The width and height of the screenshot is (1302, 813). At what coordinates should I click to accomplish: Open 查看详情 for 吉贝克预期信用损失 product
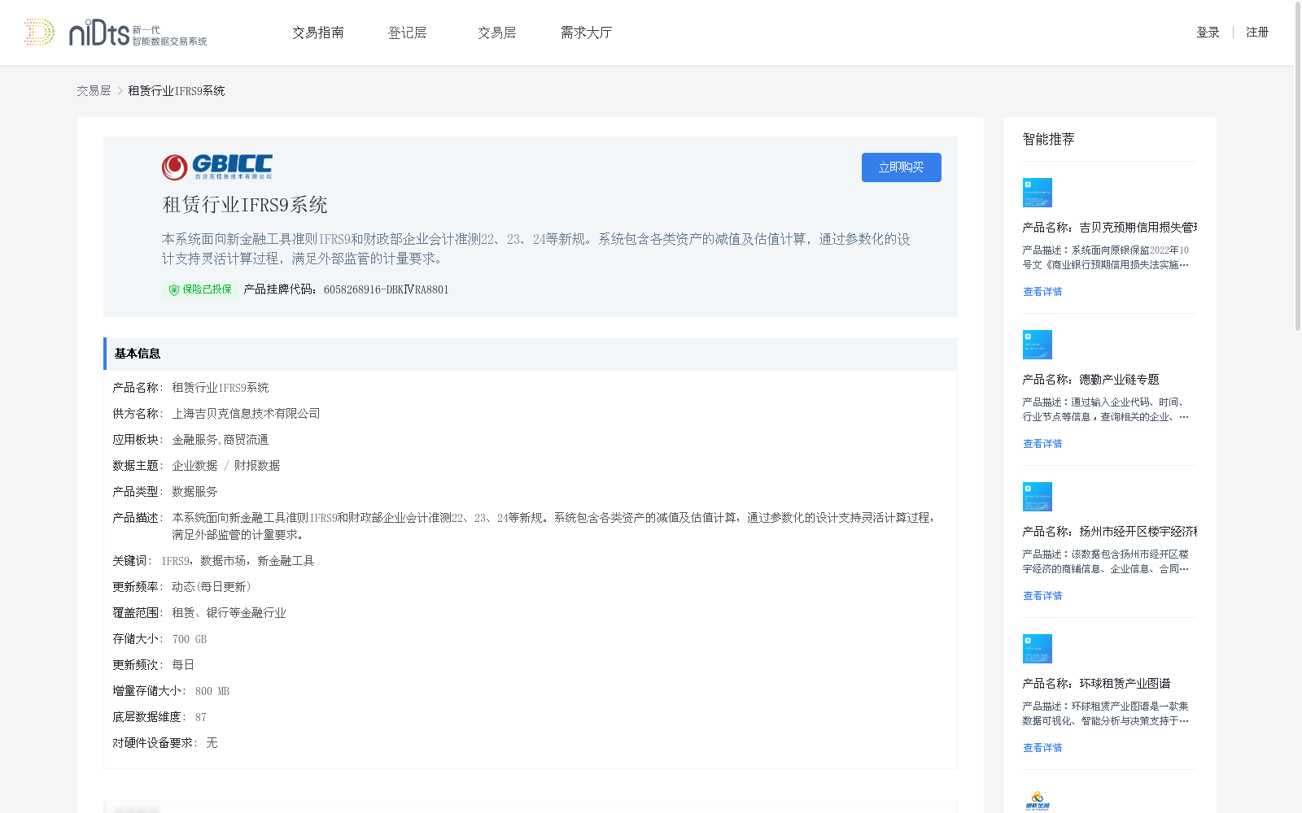coord(1042,292)
